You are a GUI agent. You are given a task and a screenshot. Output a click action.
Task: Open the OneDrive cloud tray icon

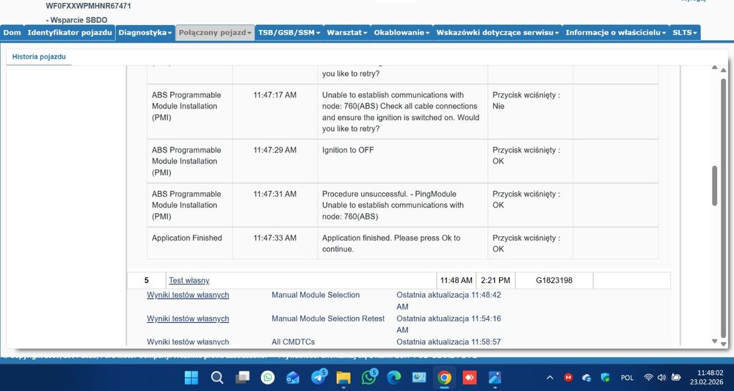(586, 378)
